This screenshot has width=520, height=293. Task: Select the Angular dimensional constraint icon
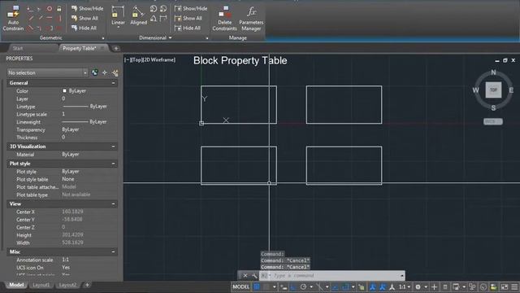pyautogui.click(x=154, y=19)
